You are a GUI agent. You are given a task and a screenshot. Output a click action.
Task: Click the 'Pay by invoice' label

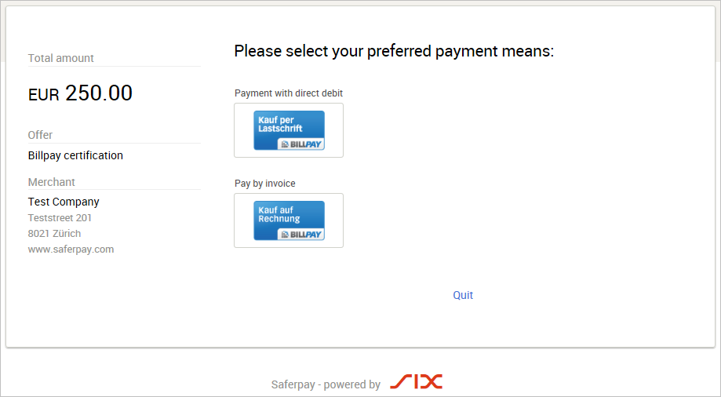pyautogui.click(x=265, y=183)
